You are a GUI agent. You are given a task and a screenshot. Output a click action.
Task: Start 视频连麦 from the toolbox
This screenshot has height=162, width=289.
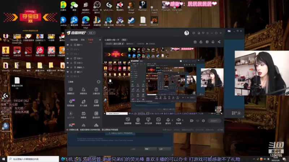point(70,103)
